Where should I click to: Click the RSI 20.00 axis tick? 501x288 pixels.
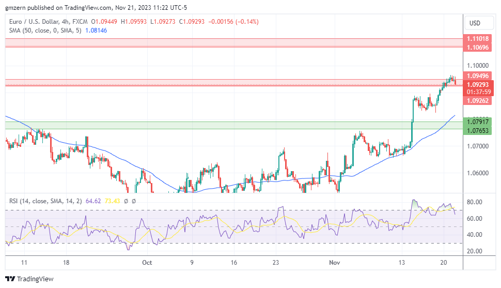click(x=475, y=251)
